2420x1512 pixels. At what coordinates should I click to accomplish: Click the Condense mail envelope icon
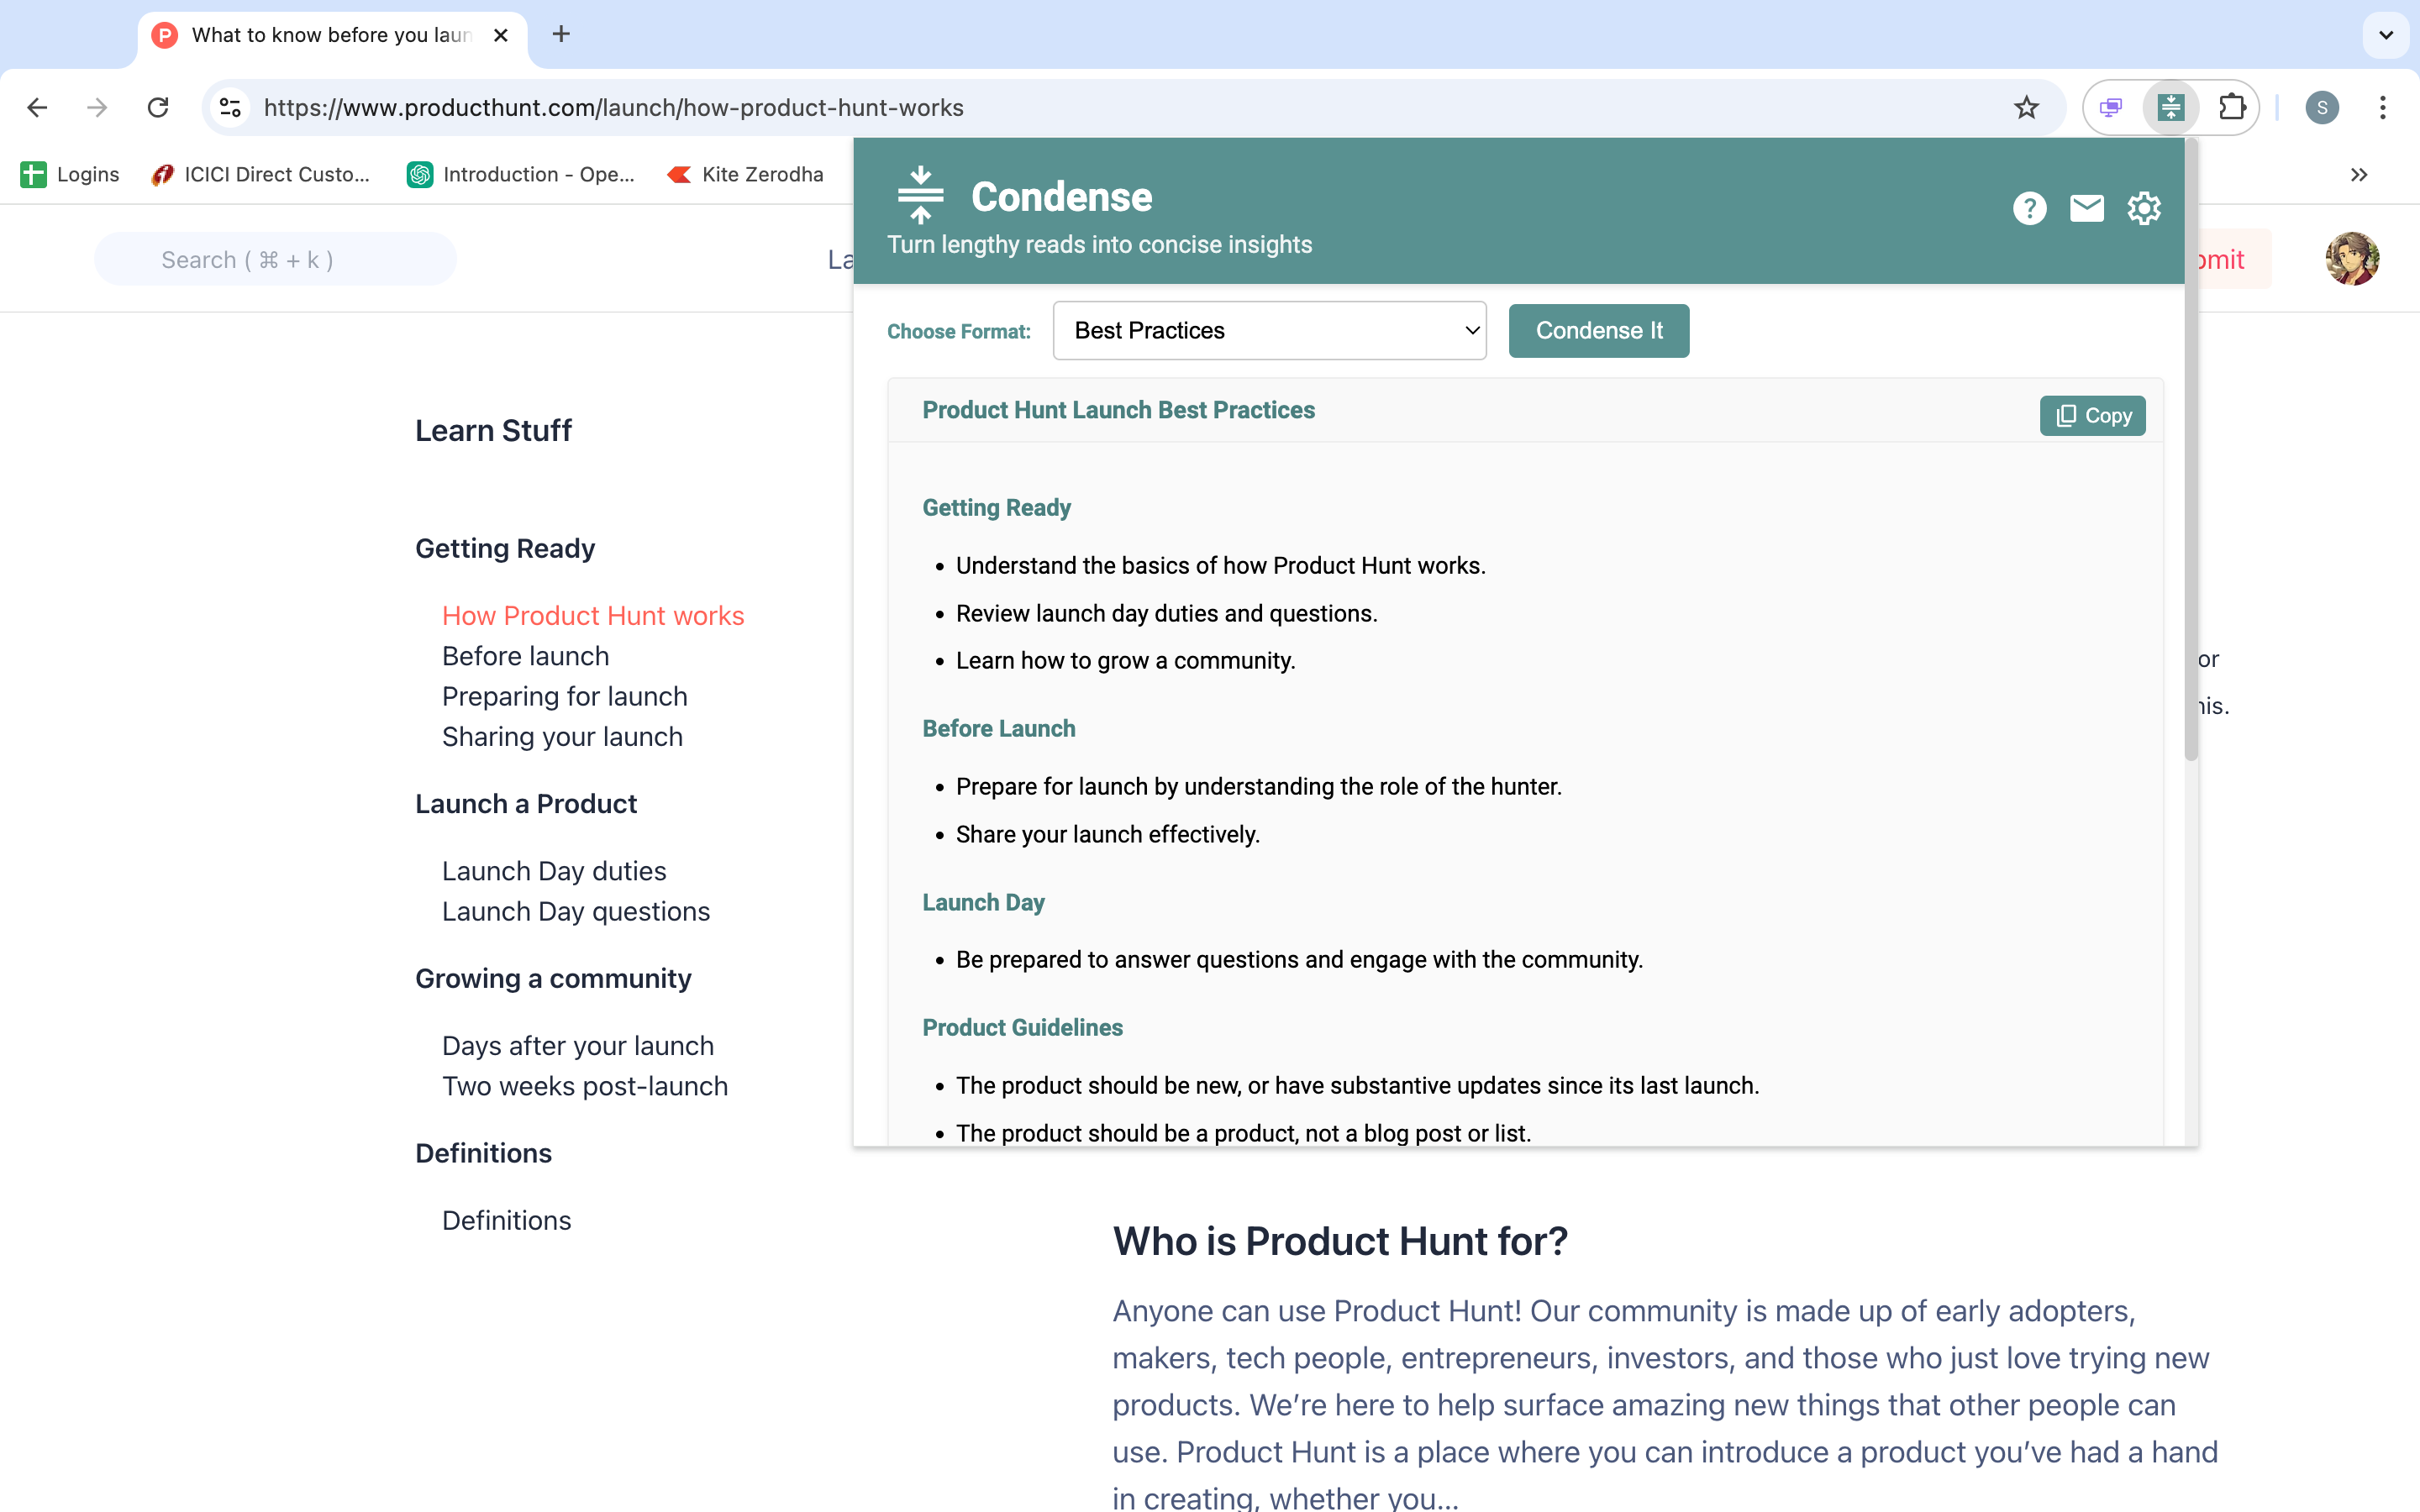(2086, 208)
